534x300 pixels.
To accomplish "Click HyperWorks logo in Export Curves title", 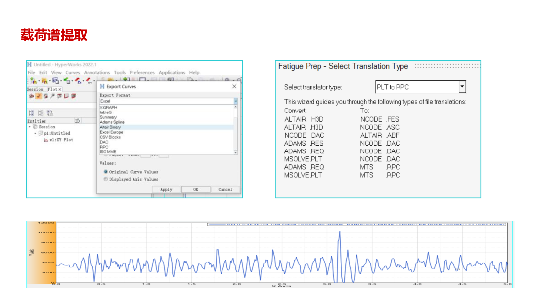I will point(102,87).
